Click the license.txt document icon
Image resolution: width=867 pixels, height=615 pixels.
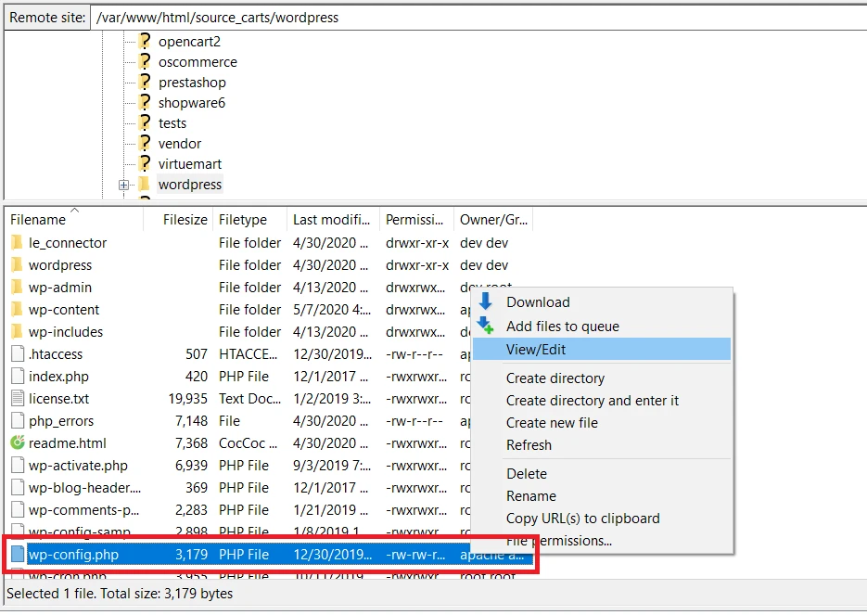tap(18, 398)
